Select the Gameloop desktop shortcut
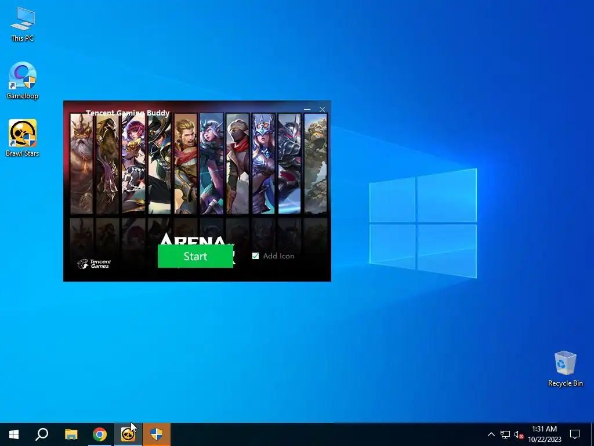The height and width of the screenshot is (446, 594). click(23, 81)
